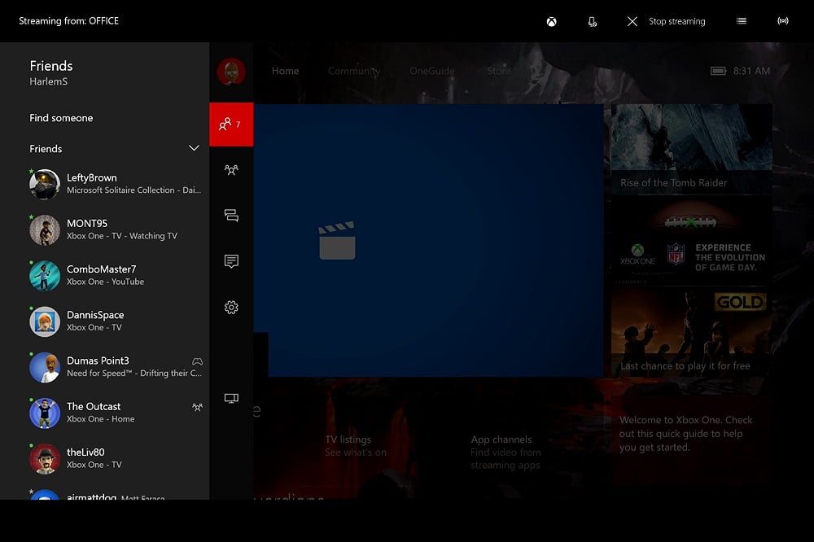Viewport: 814px width, 542px height.
Task: Open the Party icon in the guide sidebar
Action: click(231, 170)
